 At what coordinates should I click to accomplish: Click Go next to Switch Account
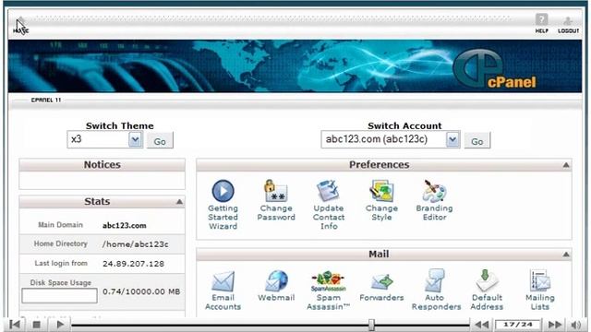[x=477, y=140]
